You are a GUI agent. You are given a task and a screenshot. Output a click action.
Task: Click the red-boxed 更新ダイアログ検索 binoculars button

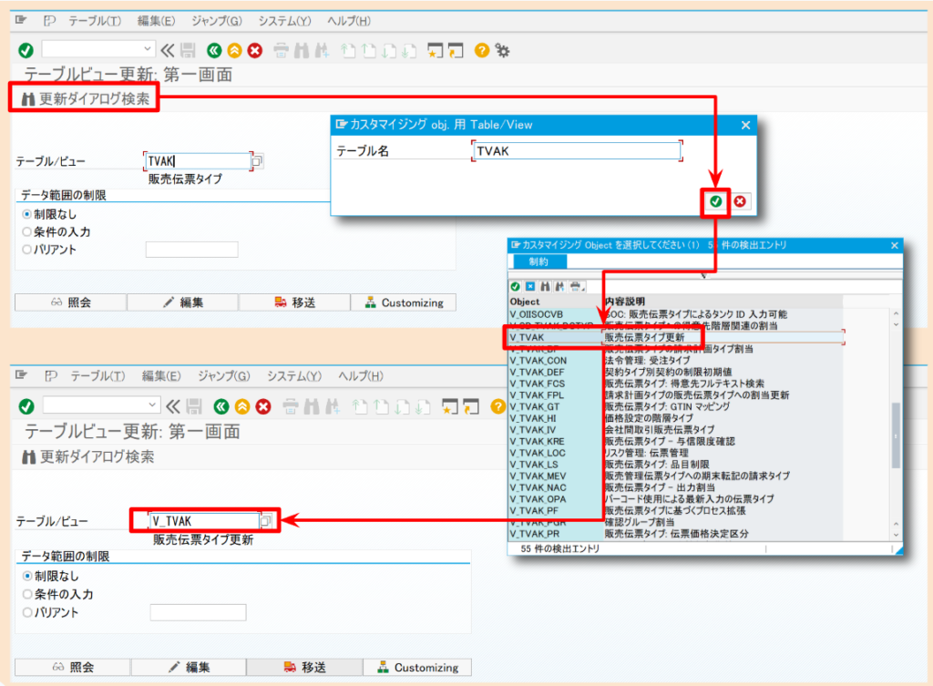pyautogui.click(x=84, y=98)
